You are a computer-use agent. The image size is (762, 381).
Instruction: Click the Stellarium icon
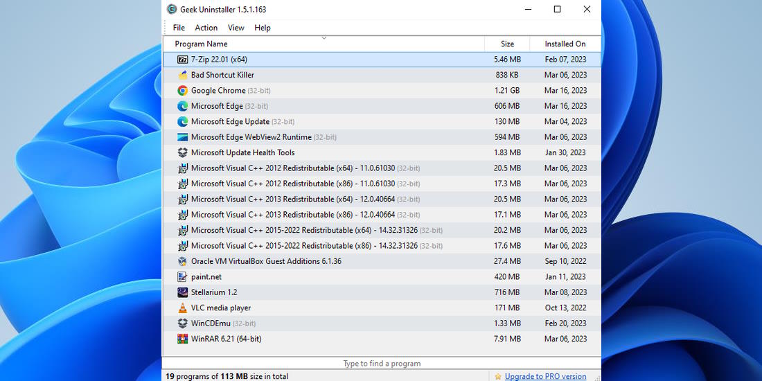pos(183,292)
